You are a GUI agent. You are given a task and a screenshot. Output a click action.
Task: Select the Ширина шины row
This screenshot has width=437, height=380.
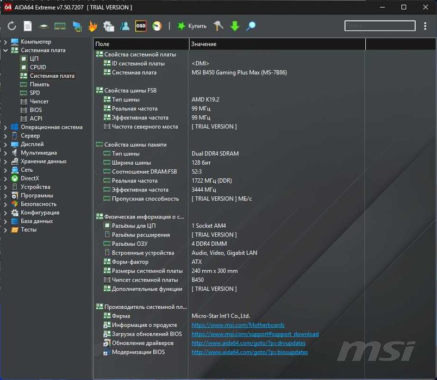pos(229,163)
